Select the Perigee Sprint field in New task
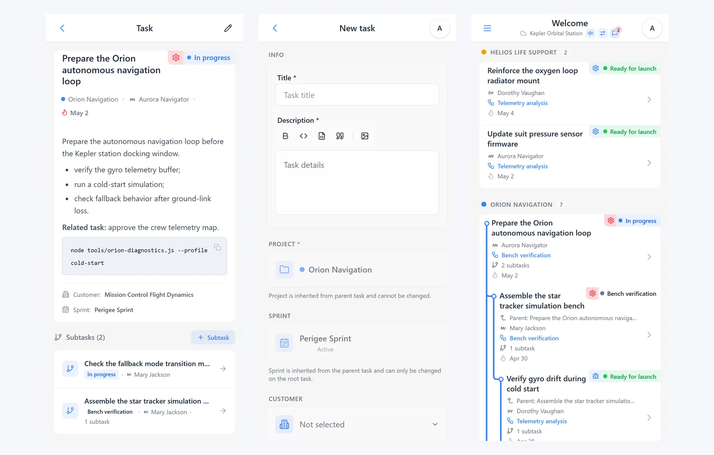The image size is (714, 455). click(x=357, y=343)
